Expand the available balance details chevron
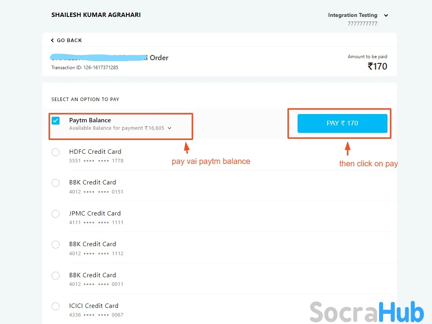This screenshot has width=432, height=324. point(169,128)
